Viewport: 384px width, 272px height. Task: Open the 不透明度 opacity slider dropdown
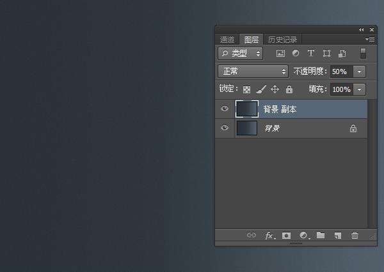(x=359, y=72)
